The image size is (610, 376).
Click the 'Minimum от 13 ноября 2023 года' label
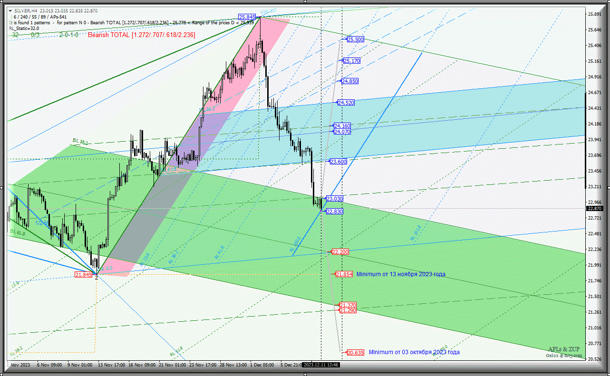click(x=401, y=274)
